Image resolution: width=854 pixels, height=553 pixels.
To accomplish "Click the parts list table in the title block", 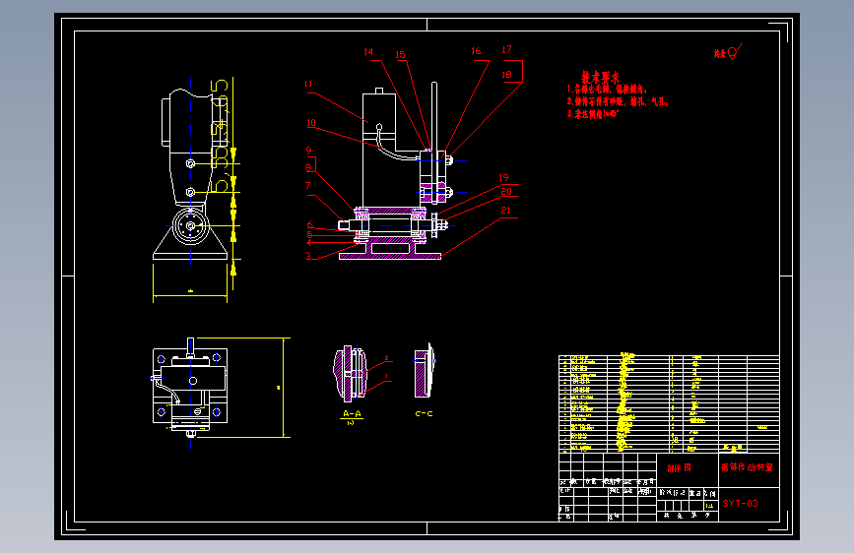I will pyautogui.click(x=669, y=403).
